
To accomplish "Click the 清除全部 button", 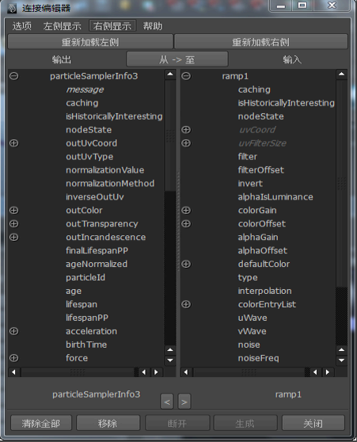I will coord(41,423).
